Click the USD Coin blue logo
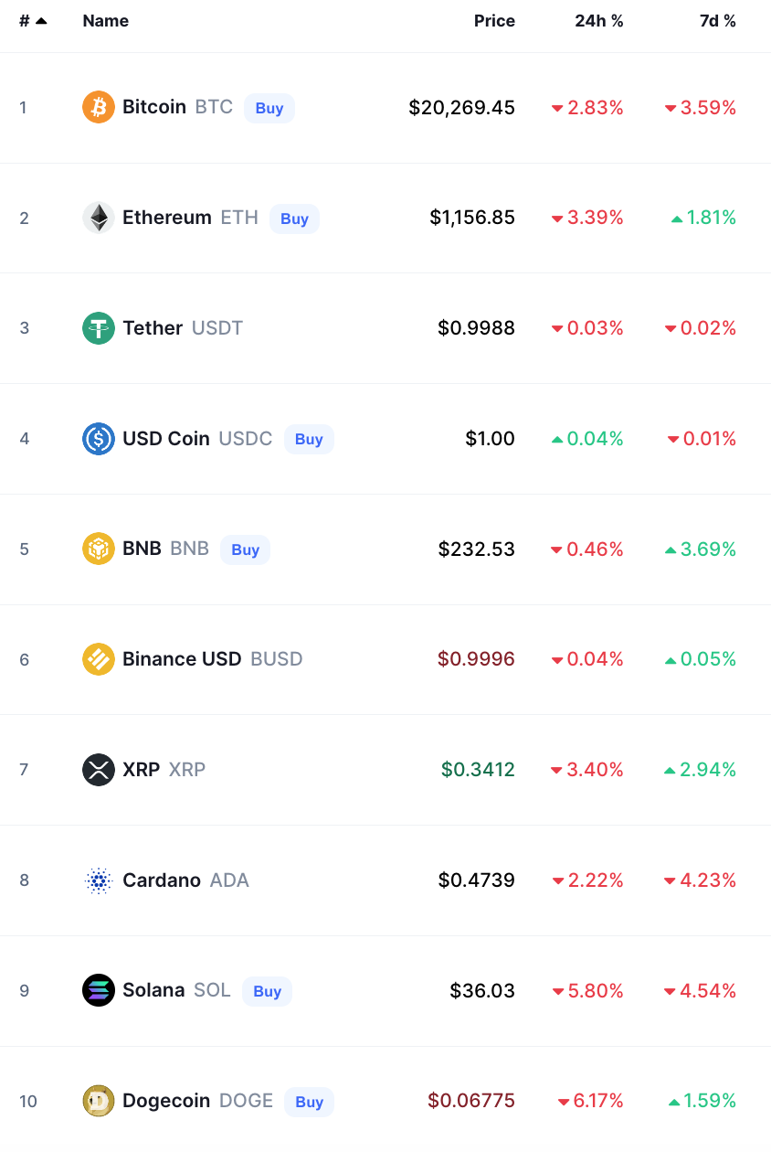This screenshot has height=1152, width=771. click(x=99, y=439)
